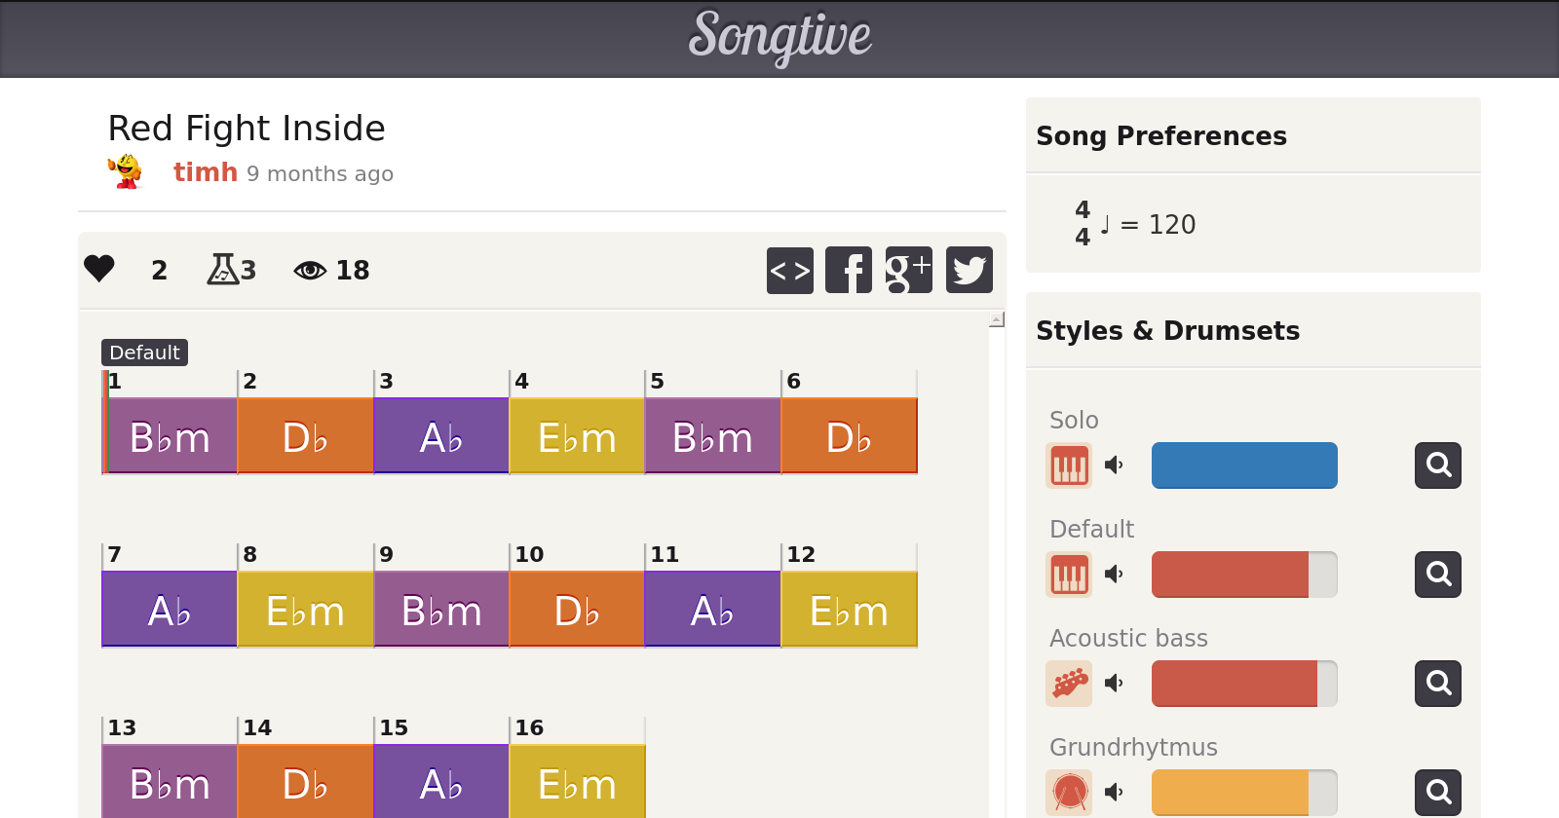Mute the Acoustic bass track speaker
The width and height of the screenshot is (1559, 818).
click(x=1114, y=684)
